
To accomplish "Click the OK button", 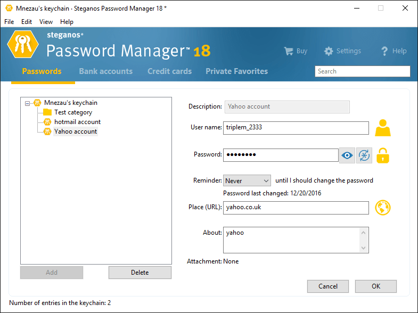I will [376, 286].
